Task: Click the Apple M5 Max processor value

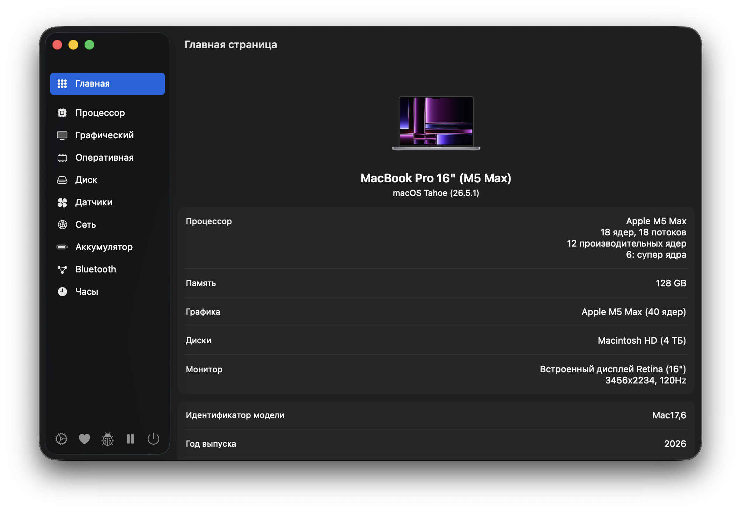Action: (656, 221)
